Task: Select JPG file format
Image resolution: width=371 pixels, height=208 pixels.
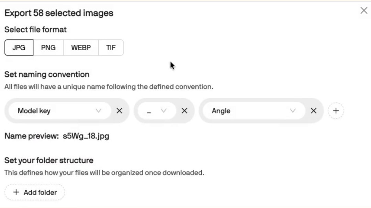Action: [19, 48]
